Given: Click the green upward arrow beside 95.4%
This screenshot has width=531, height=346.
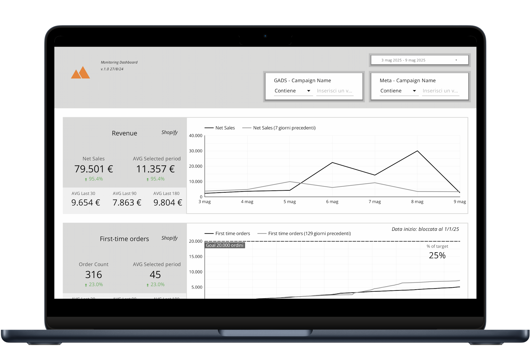Looking at the screenshot, I should pos(86,179).
